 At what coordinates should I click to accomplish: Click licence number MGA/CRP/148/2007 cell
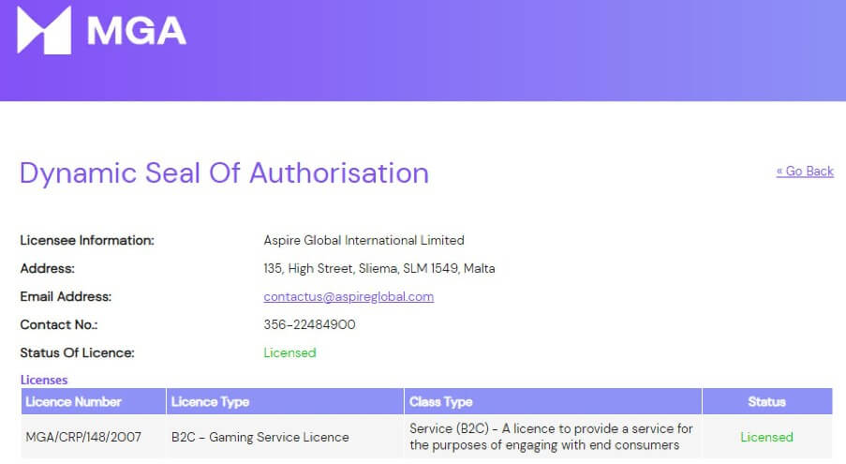83,437
